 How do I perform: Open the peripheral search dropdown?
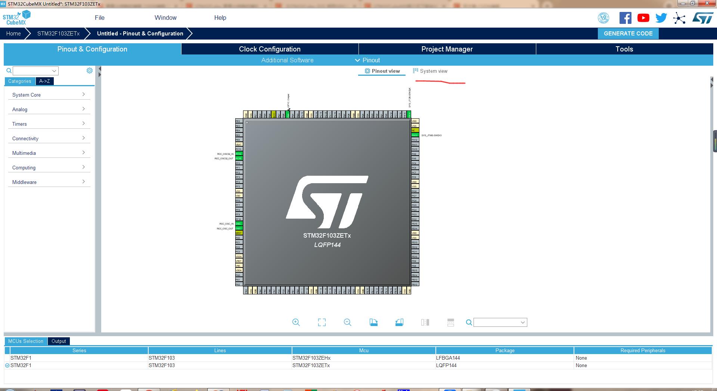pyautogui.click(x=54, y=71)
